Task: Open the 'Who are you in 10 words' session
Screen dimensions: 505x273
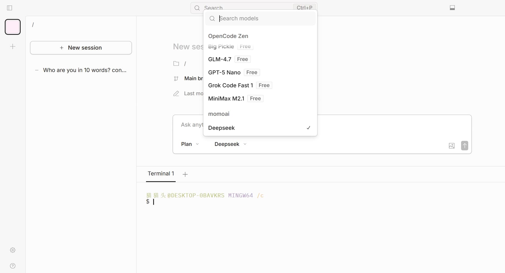Action: click(85, 70)
